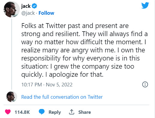Open the @jack handle link
Viewport: 155px width, 118px height.
[28, 13]
